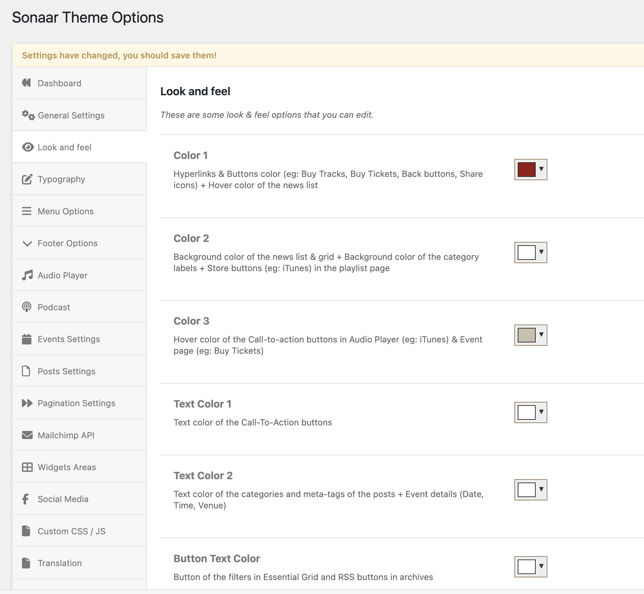Click the white Text Color 2 swatch
Viewport: 644px width, 594px height.
(x=526, y=489)
